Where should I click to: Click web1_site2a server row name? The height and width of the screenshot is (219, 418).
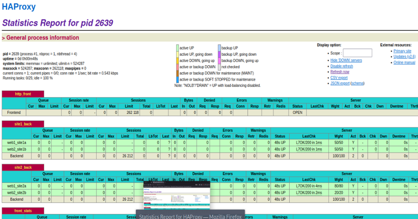point(16,186)
